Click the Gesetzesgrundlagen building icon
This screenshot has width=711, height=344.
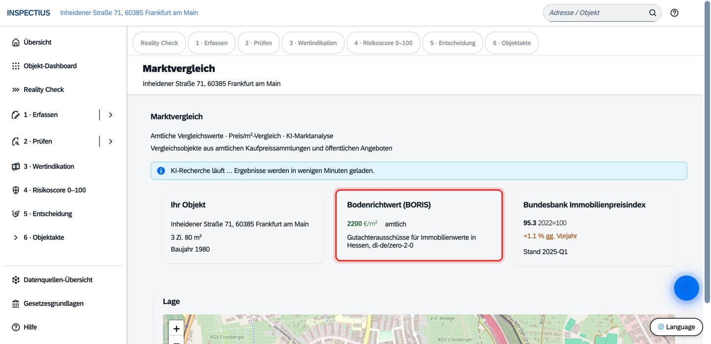click(16, 304)
